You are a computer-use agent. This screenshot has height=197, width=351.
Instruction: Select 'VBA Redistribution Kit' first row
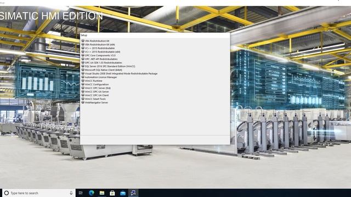pyautogui.click(x=95, y=41)
